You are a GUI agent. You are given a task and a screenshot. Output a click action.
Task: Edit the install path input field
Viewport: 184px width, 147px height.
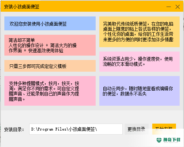(76, 129)
